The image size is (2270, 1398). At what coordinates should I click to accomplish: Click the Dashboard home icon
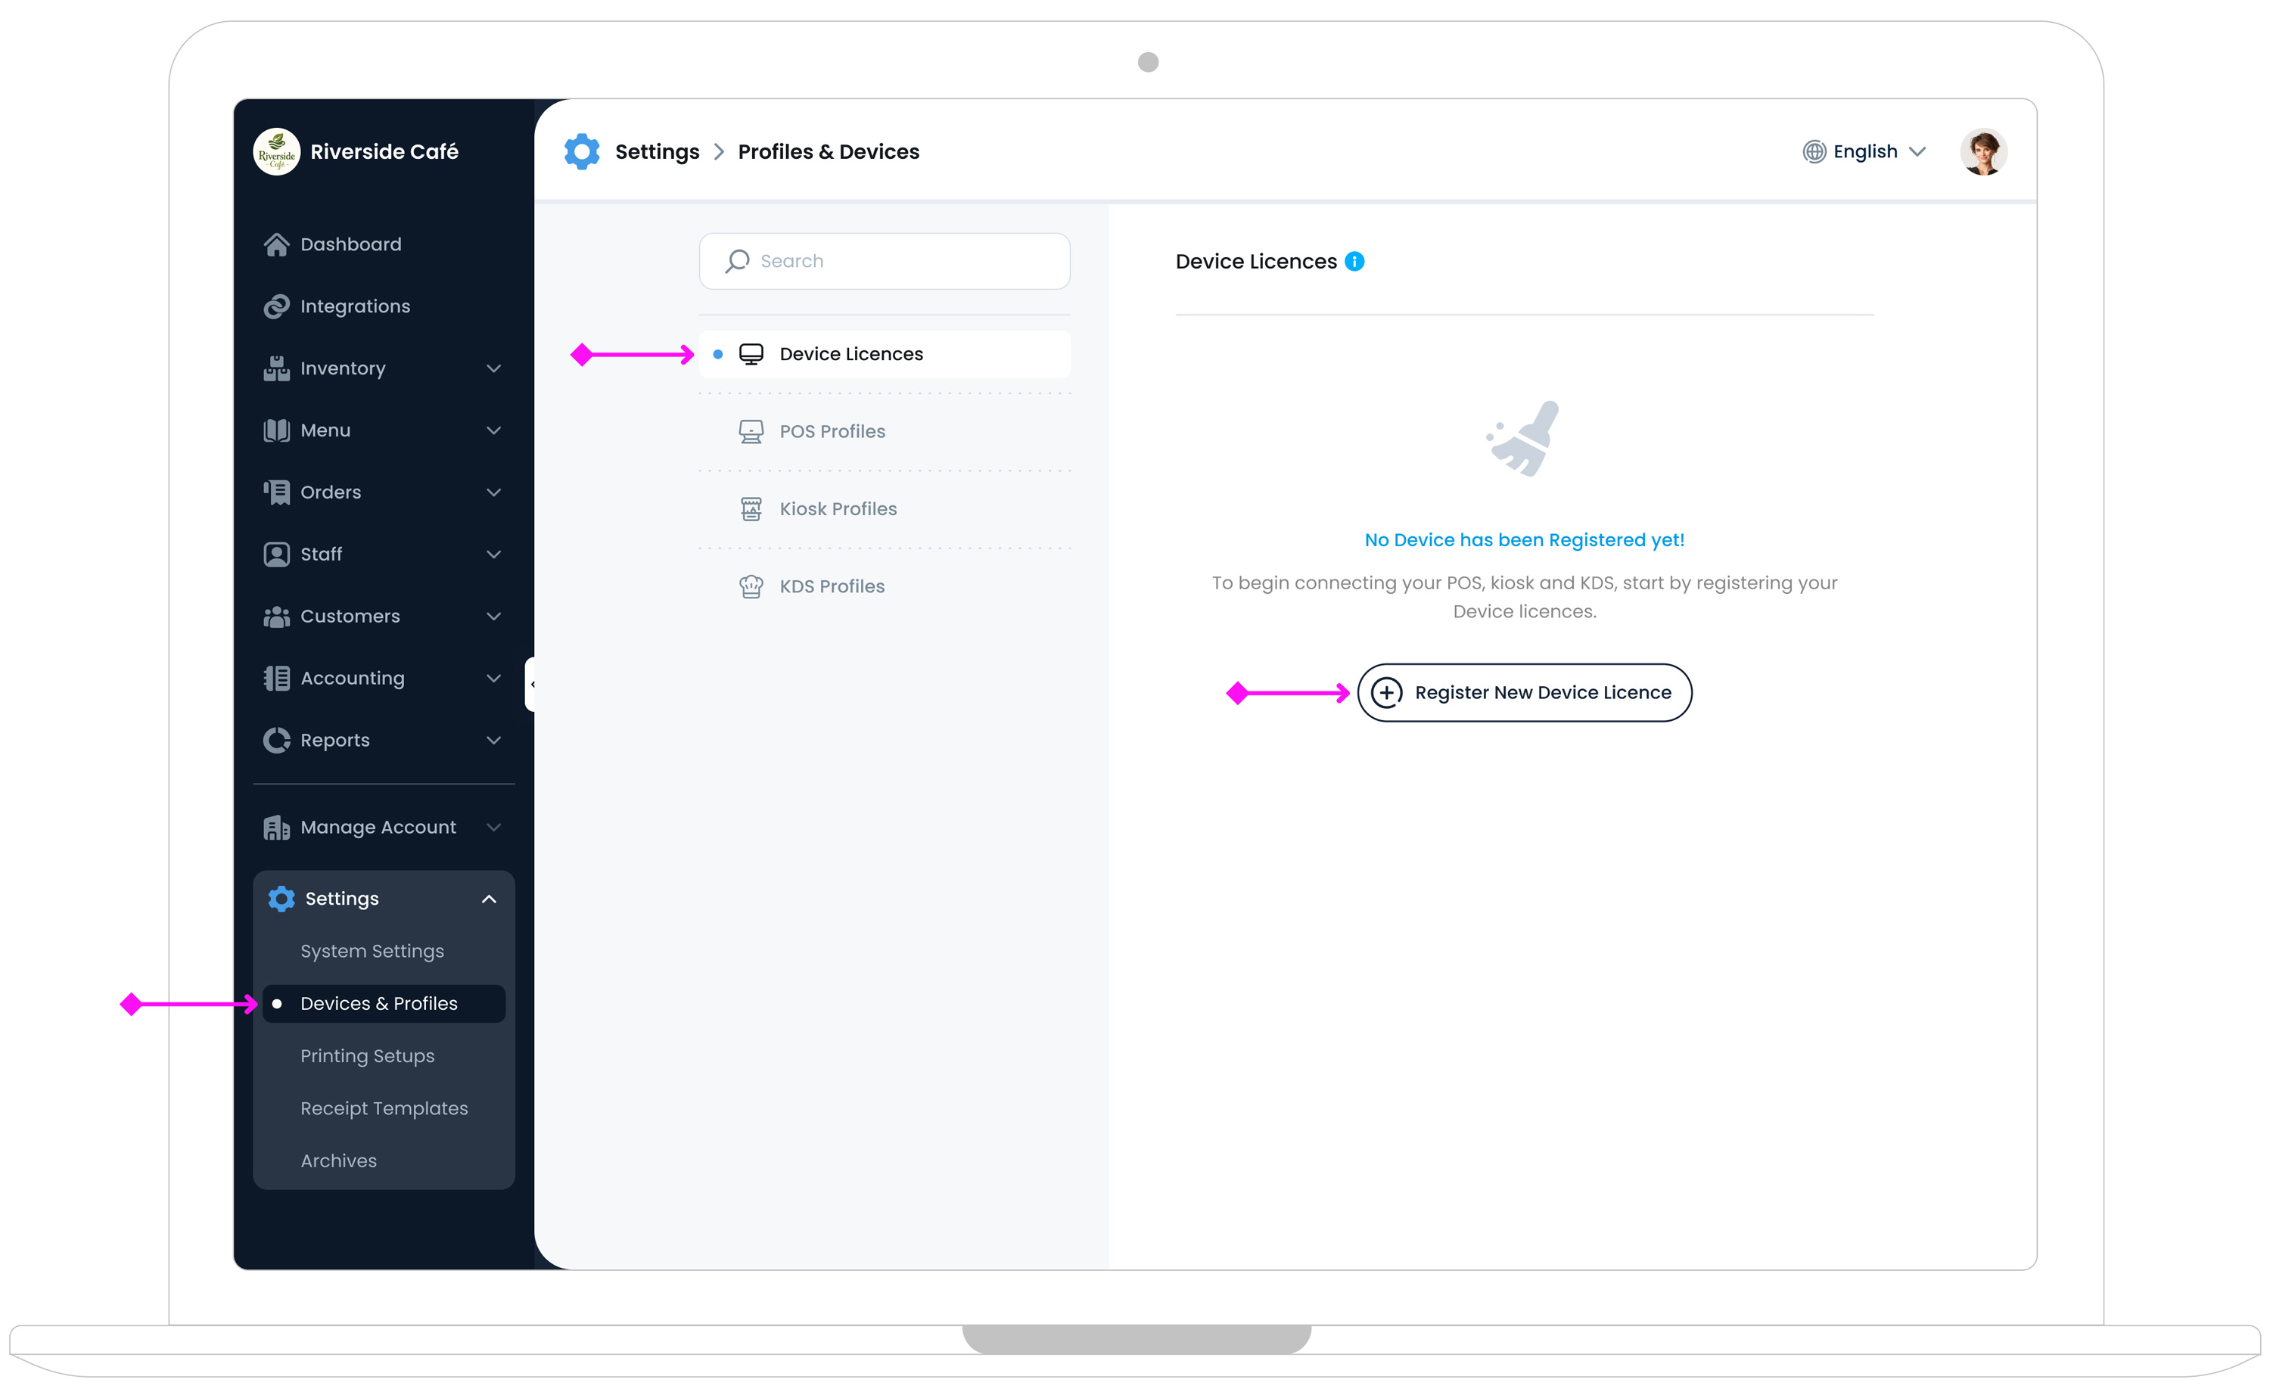tap(276, 244)
